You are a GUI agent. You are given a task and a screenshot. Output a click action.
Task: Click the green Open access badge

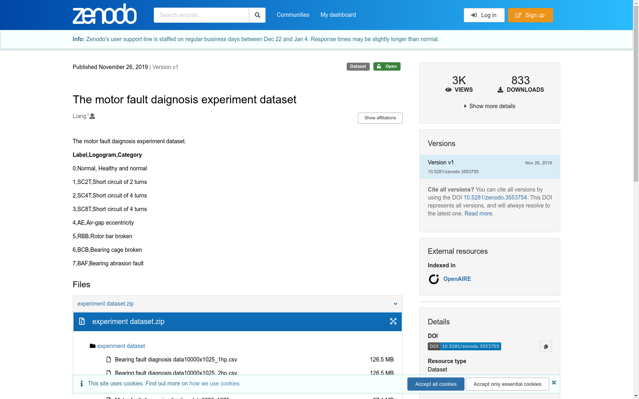click(x=387, y=67)
